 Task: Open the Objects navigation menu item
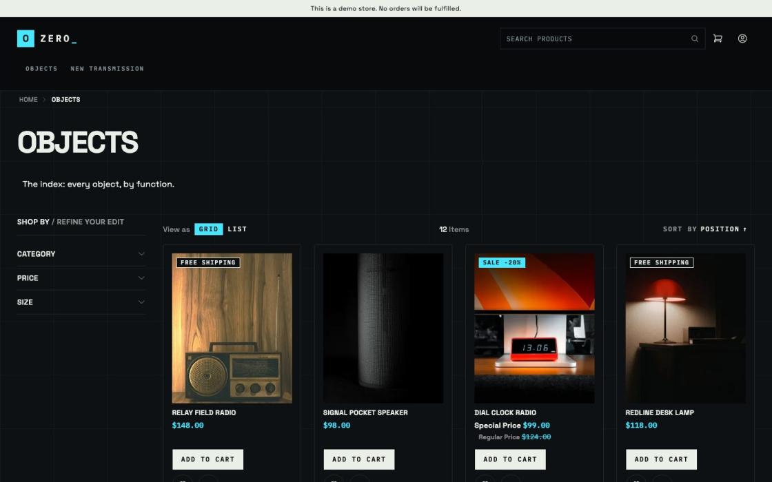pos(41,68)
